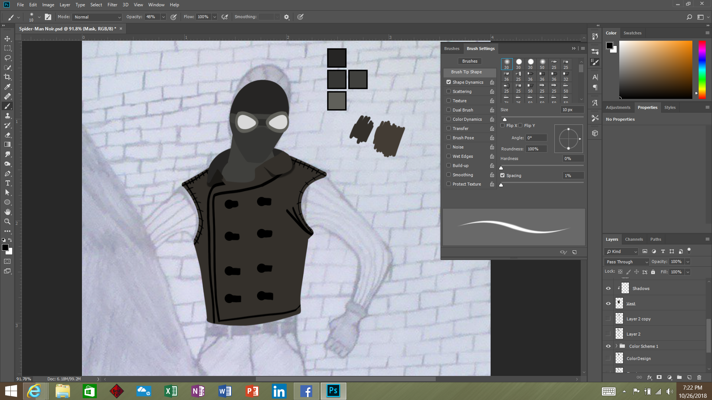Open the Adjustments tab
Viewport: 712px width, 400px height.
618,107
